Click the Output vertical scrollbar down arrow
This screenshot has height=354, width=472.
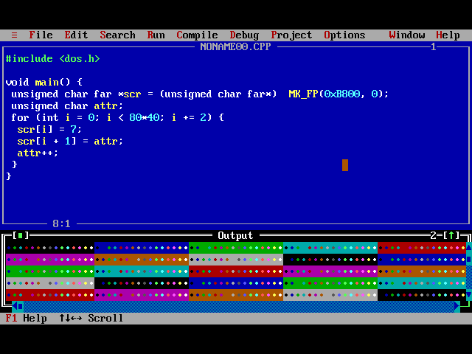point(469,295)
